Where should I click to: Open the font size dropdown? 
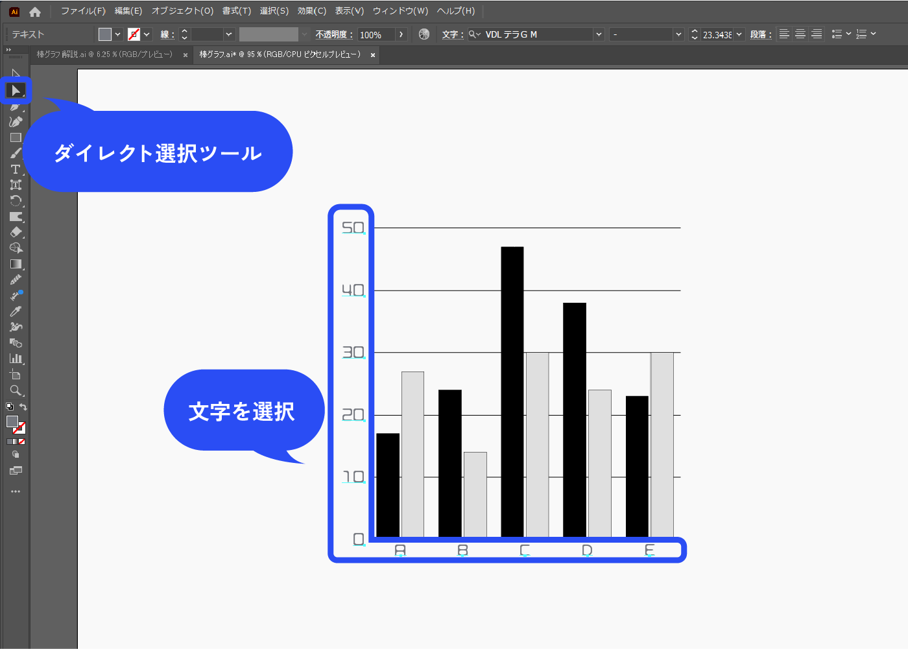739,34
